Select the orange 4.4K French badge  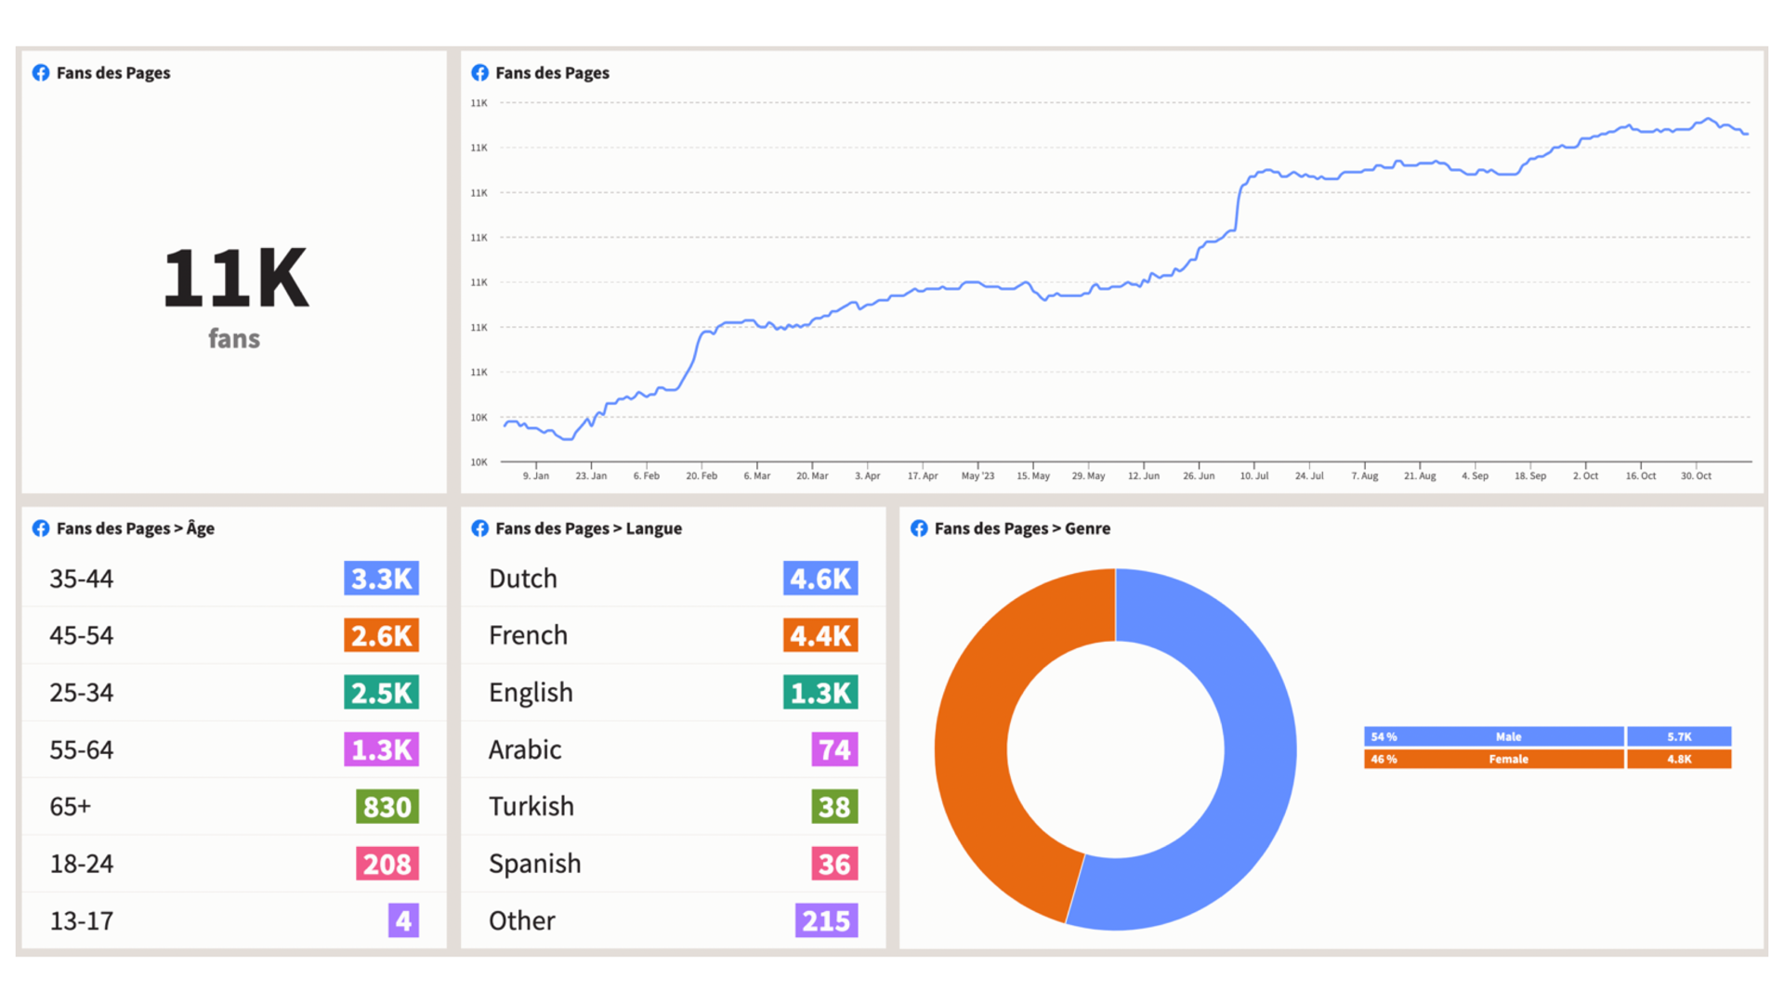pos(820,636)
